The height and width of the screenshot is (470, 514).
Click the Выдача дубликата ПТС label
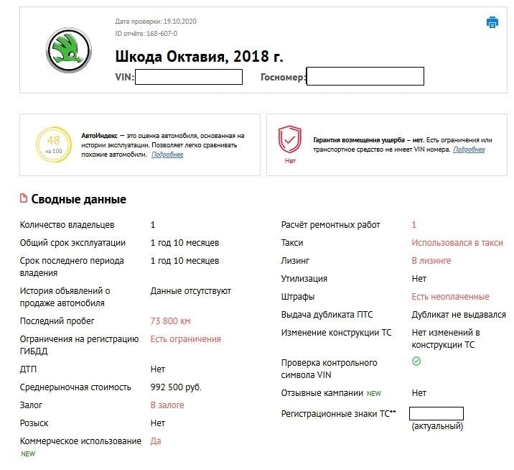(327, 315)
